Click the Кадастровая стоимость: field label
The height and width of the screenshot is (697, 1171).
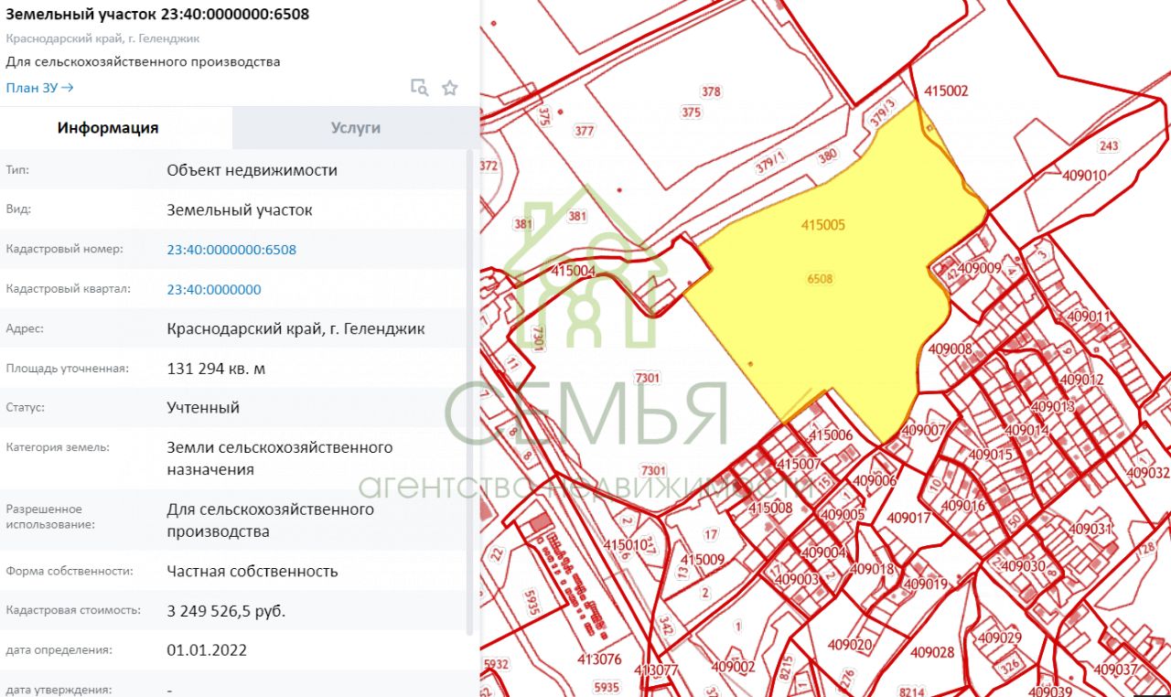click(x=73, y=610)
